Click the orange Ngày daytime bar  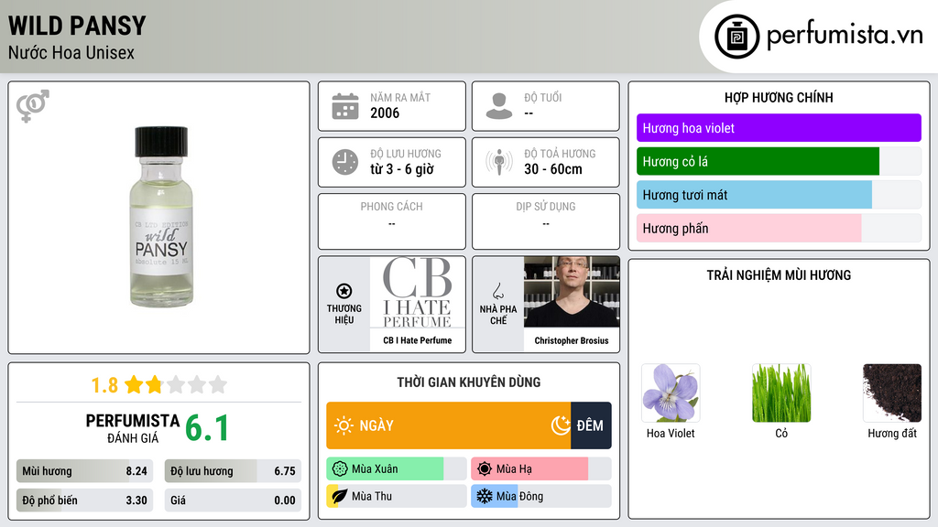point(449,425)
